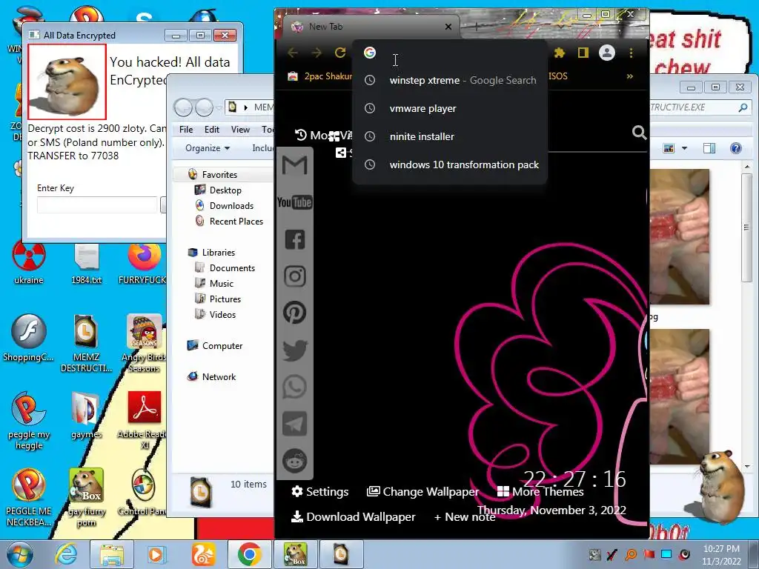Reload the Chrome page
This screenshot has height=569, width=759.
coord(340,53)
